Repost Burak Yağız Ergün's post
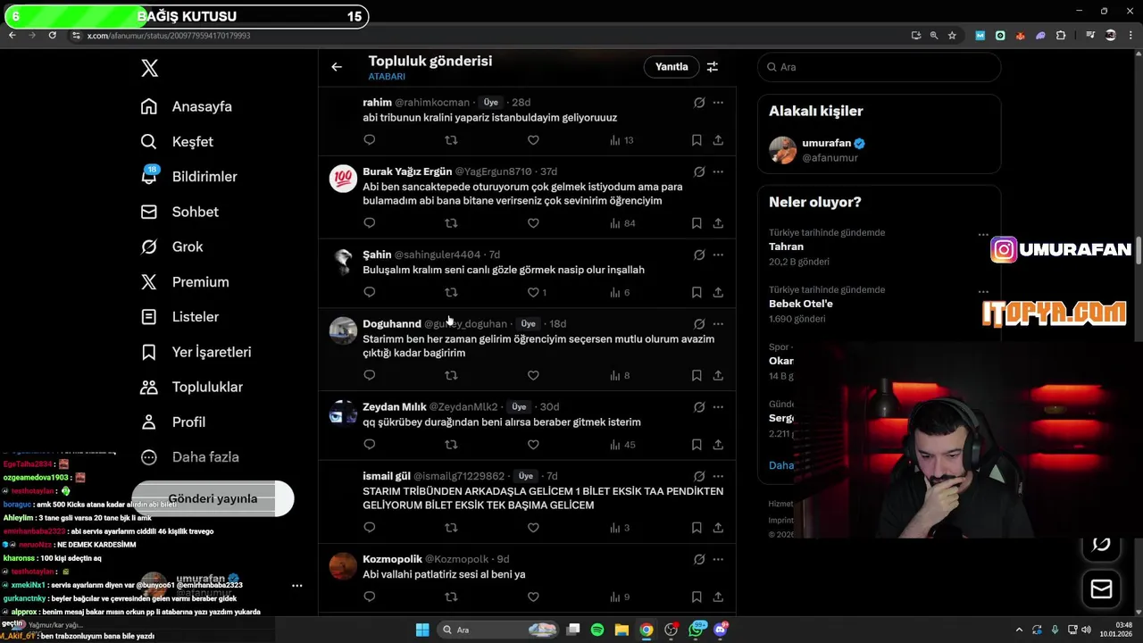The height and width of the screenshot is (643, 1143). point(451,223)
